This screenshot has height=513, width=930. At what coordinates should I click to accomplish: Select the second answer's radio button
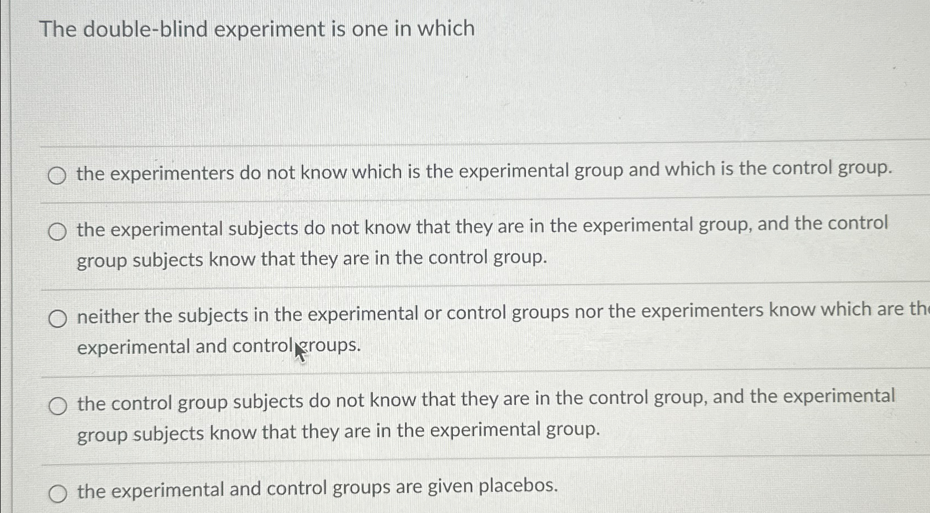(57, 230)
